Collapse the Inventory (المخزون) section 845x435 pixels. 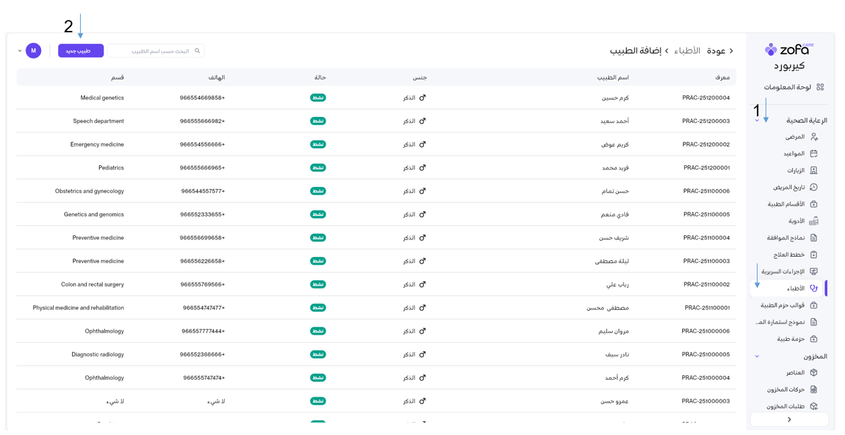pos(757,356)
